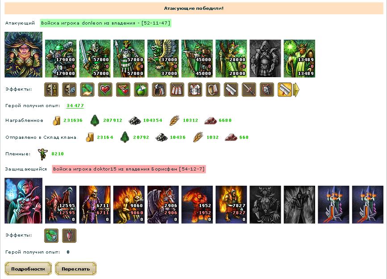Select the defender dragon unit 12595

(x=61, y=205)
